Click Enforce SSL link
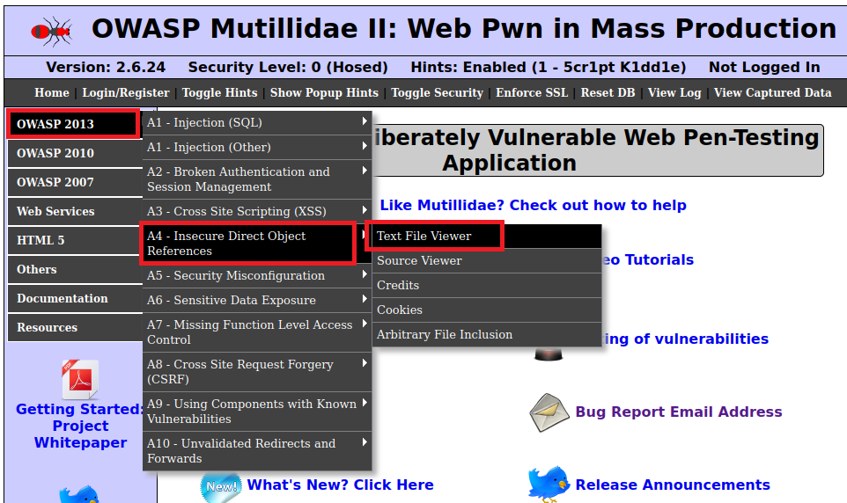The height and width of the screenshot is (503, 847). point(532,93)
